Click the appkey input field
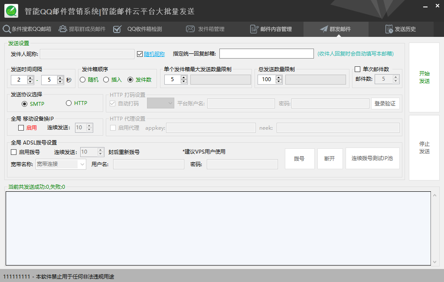Screen dimensions: 444x282 coord(211,128)
